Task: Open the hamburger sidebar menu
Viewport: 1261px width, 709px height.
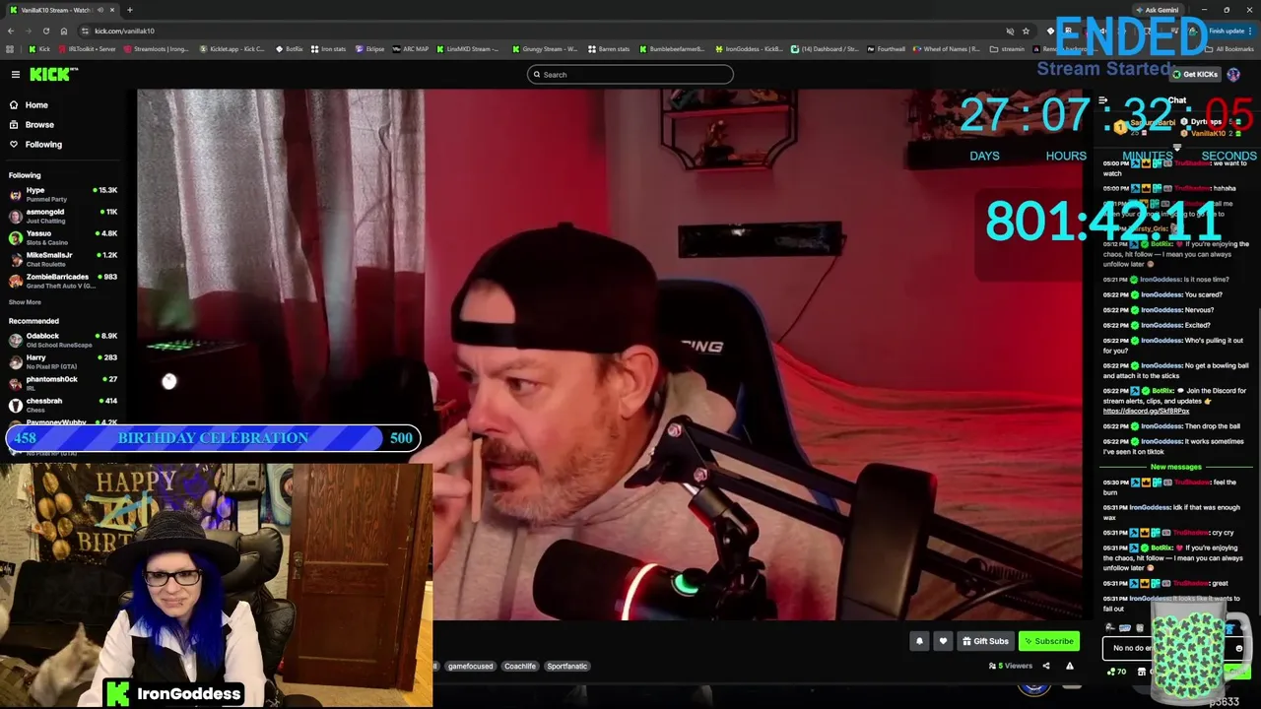Action: click(x=16, y=75)
